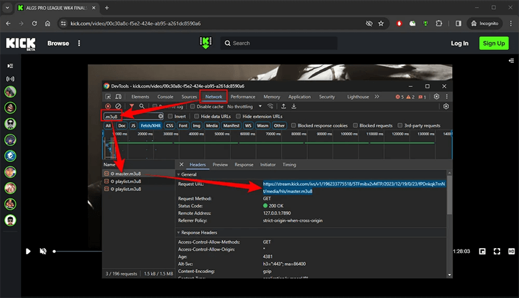Image resolution: width=519 pixels, height=298 pixels.
Task: Collapse the Response Headers section
Action: coord(179,233)
